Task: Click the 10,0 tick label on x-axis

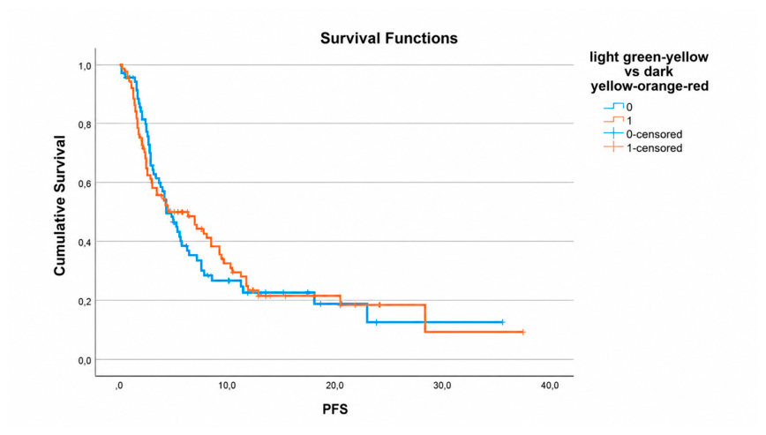Action: (227, 386)
